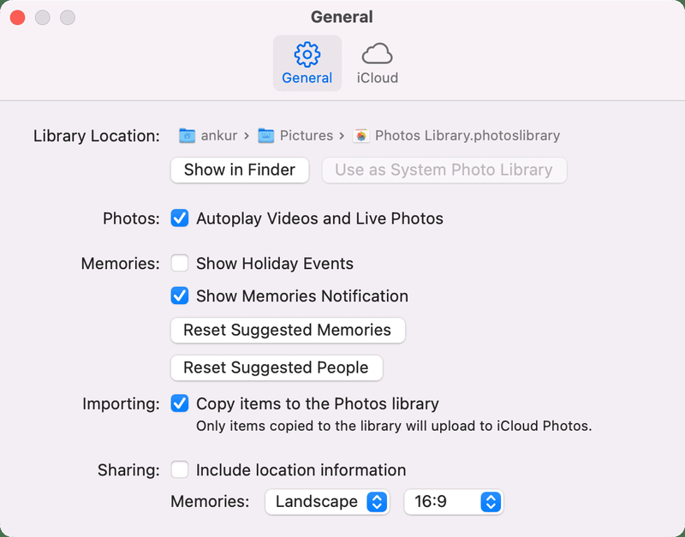Open the 16:9 aspect ratio dropdown
The image size is (685, 537).
point(454,502)
